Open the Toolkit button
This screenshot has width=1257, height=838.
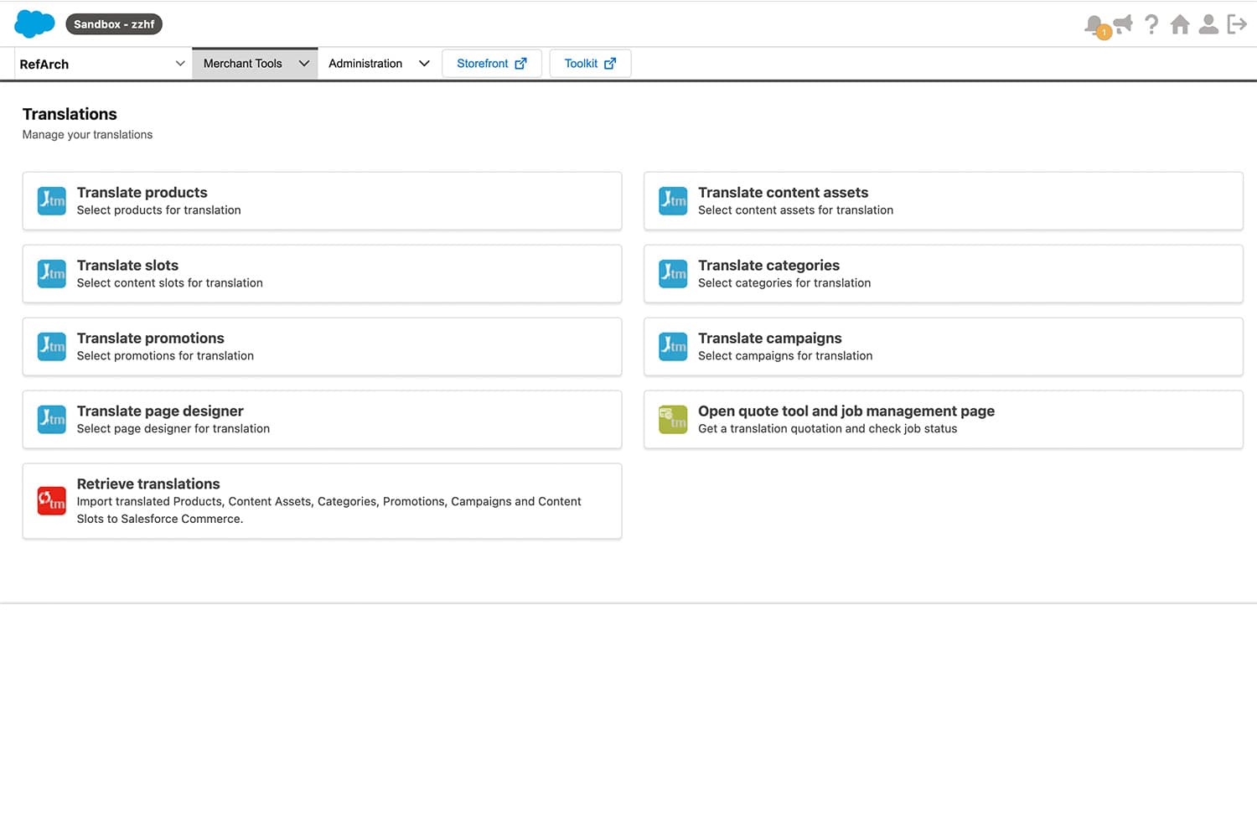[590, 64]
